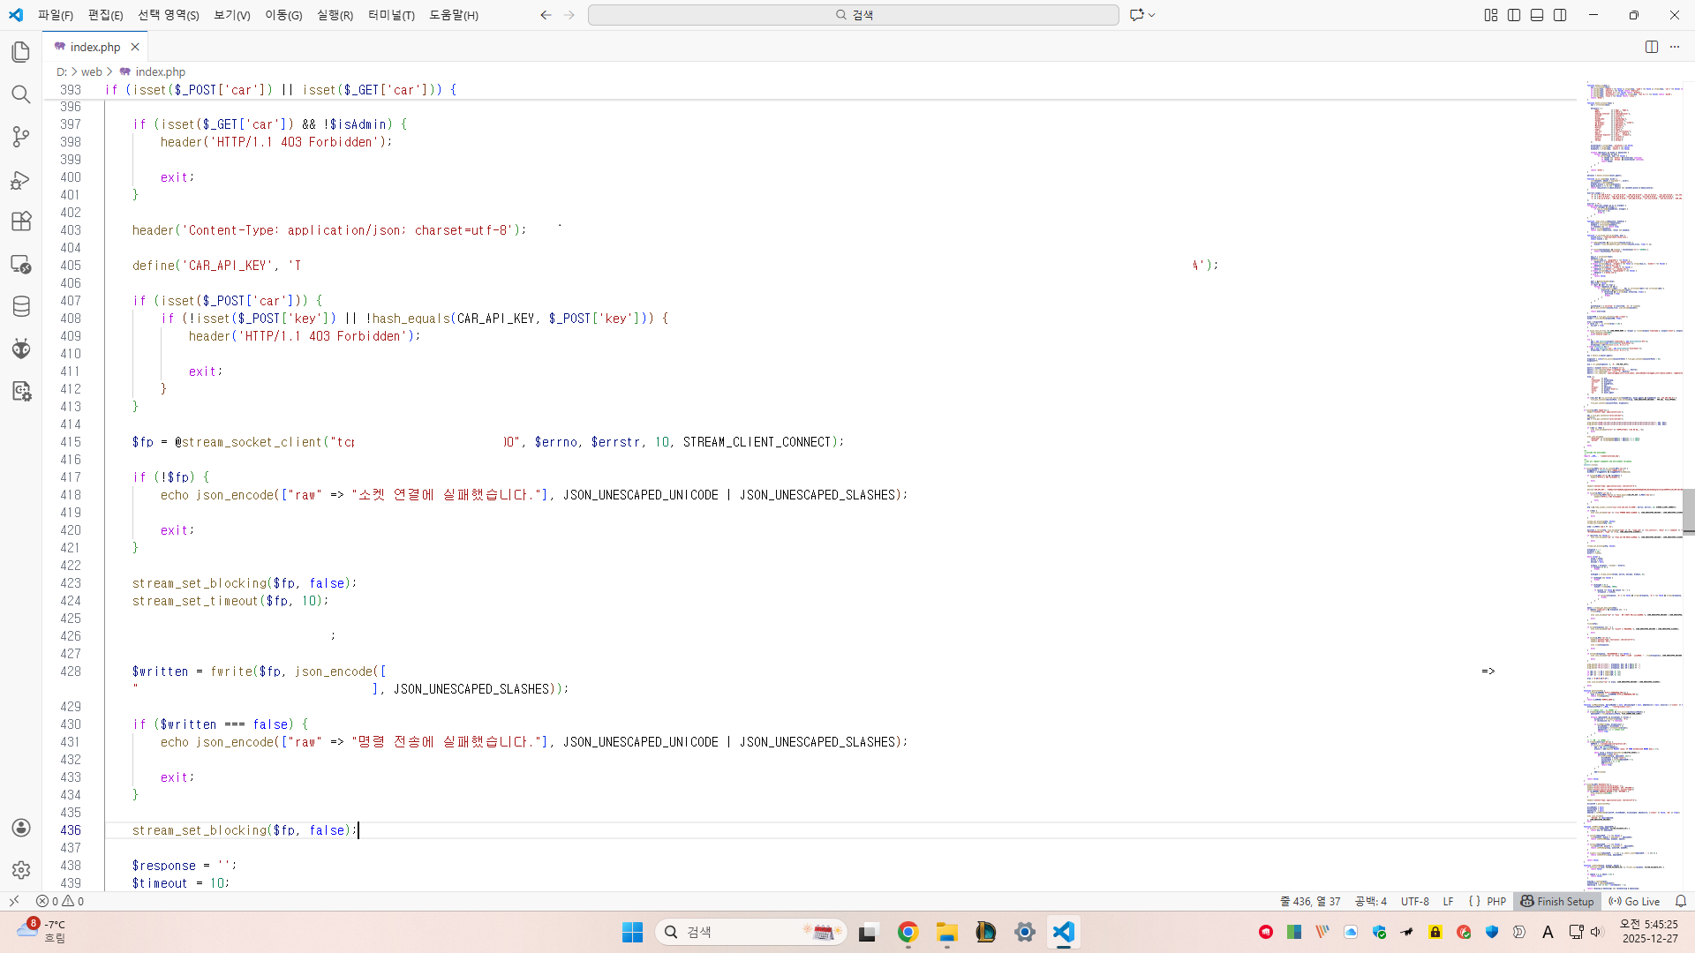The image size is (1695, 953).
Task: Open the editor More Actions ellipsis menu
Action: [1675, 47]
